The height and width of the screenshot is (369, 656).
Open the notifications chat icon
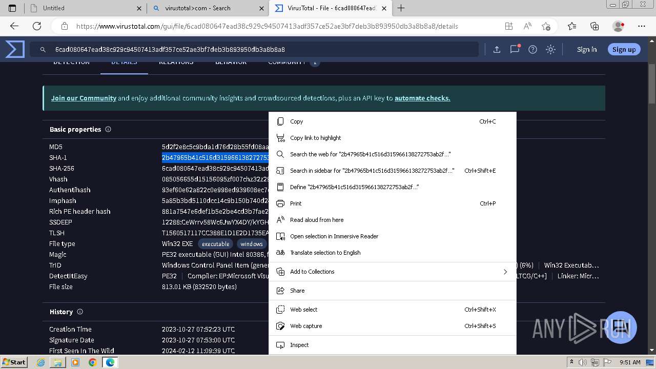515,49
